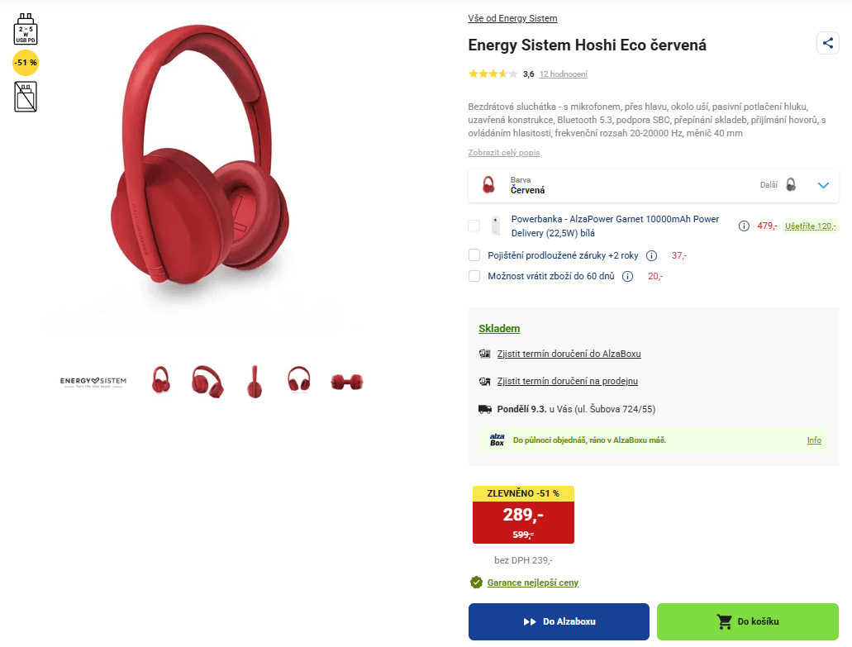Enable the 60-day return option
Screen dimensions: 852x647
coord(474,276)
